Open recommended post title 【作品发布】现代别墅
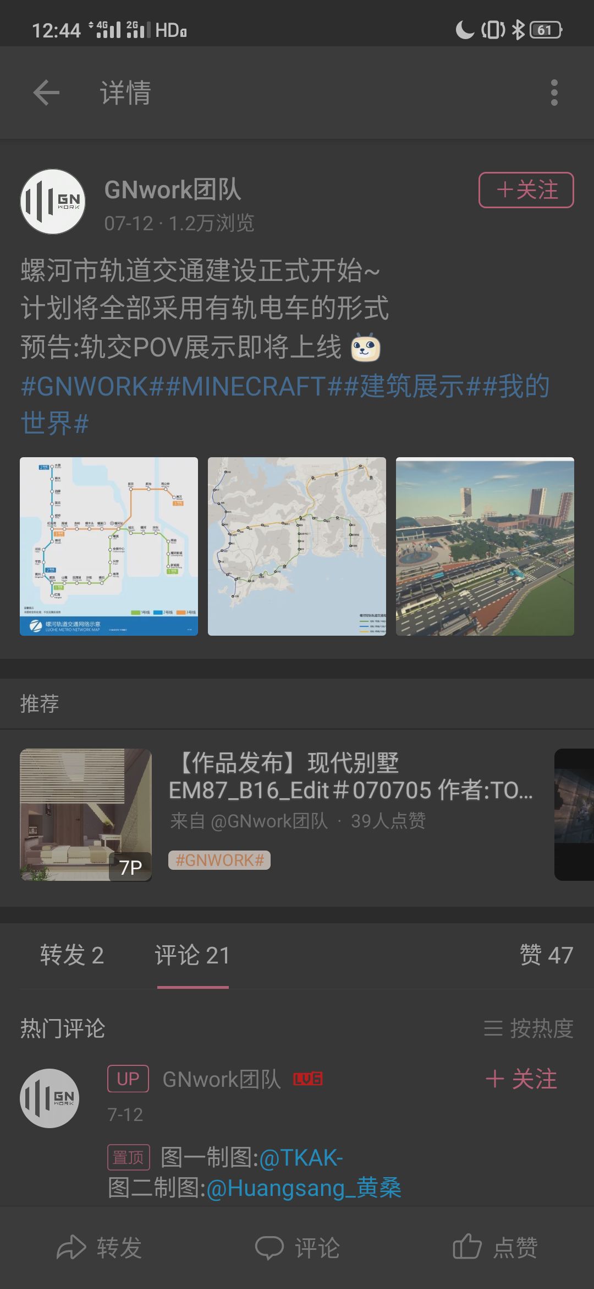594x1289 pixels. [x=350, y=776]
